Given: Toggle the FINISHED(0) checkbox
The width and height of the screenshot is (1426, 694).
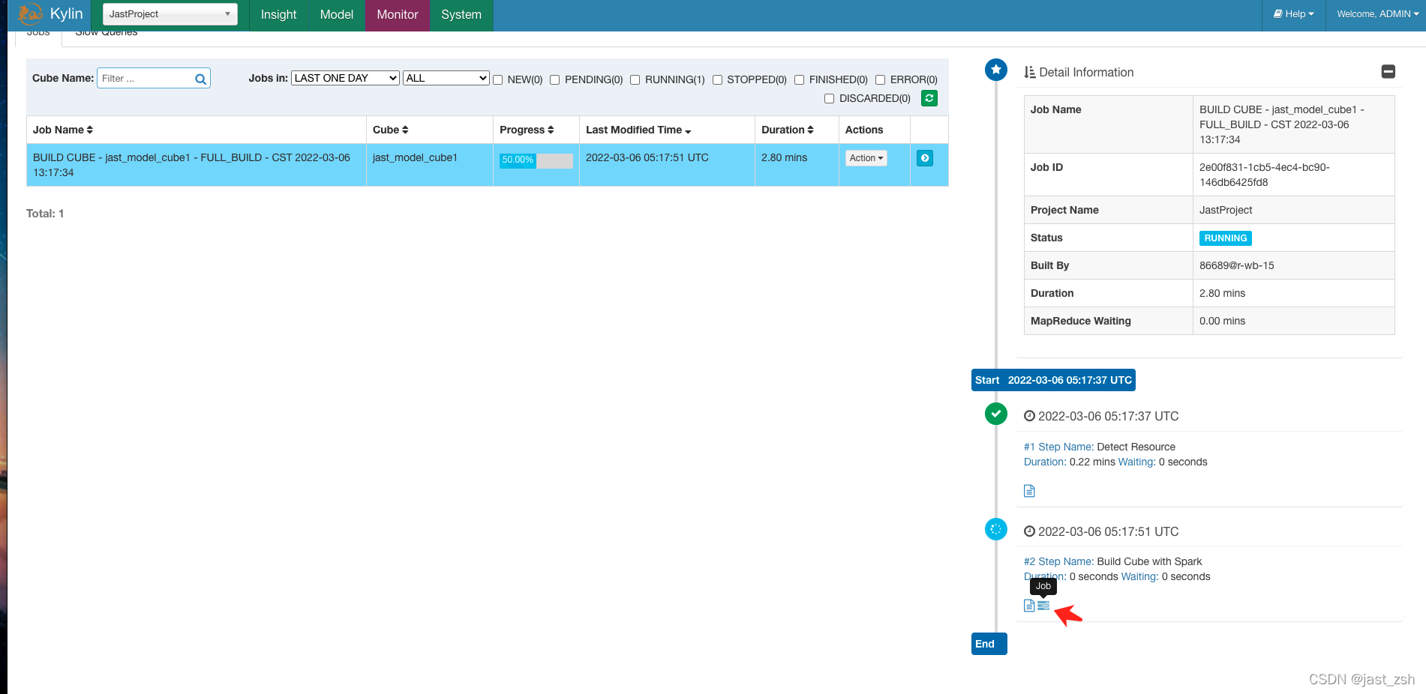Looking at the screenshot, I should 800,80.
